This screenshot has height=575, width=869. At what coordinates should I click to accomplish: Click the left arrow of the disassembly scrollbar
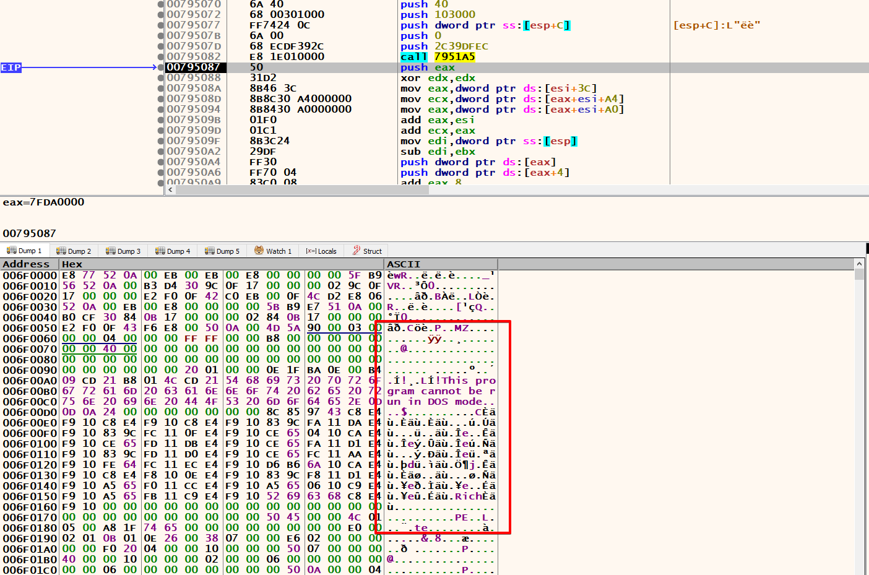(x=171, y=190)
